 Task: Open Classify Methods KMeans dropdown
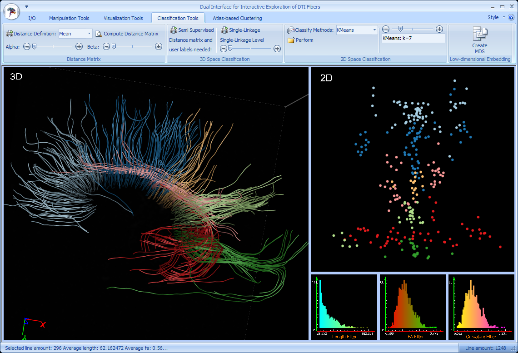[x=374, y=30]
